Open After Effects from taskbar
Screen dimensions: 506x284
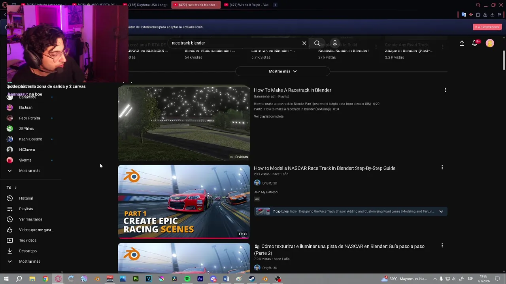click(200, 279)
